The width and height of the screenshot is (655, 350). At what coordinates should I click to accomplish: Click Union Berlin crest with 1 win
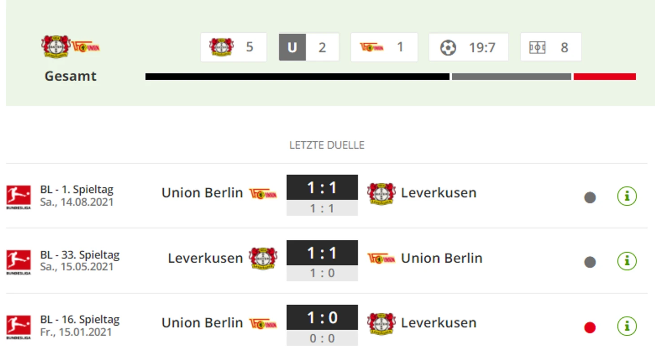coord(371,47)
